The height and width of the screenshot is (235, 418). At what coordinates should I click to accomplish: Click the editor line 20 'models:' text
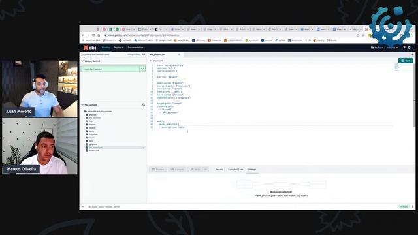point(161,121)
